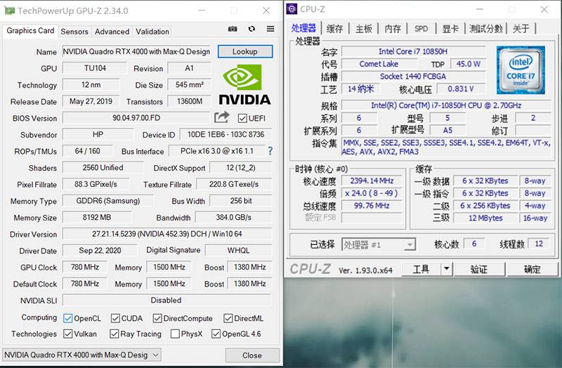Click the Die Size 545 mm² value

click(189, 85)
